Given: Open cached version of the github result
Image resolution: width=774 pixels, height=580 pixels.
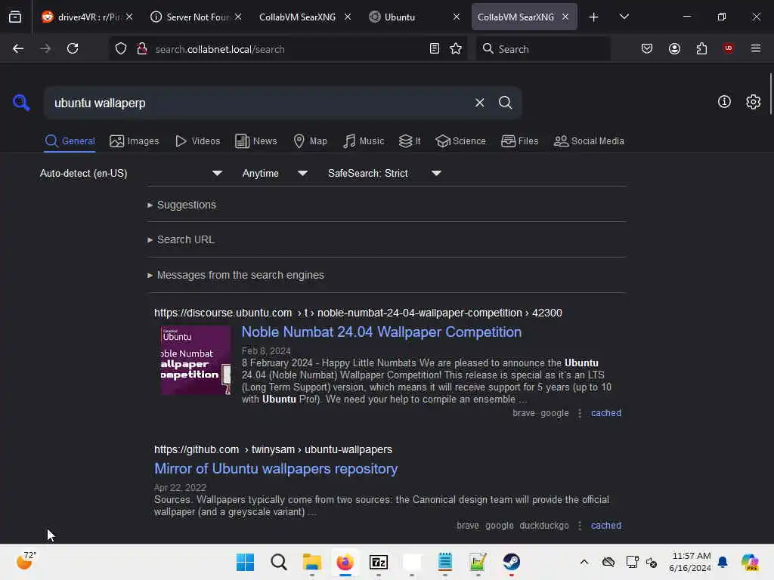Looking at the screenshot, I should pos(605,526).
